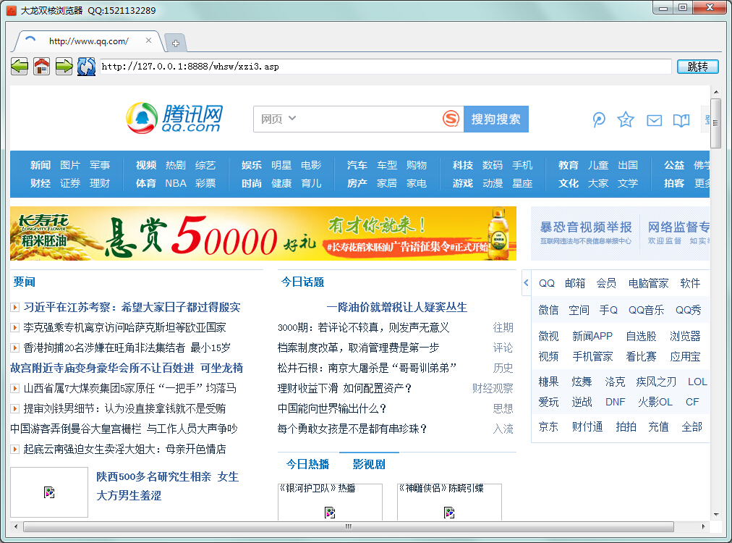Click the Tencent Weibo icon
732x543 pixels.
[x=598, y=120]
